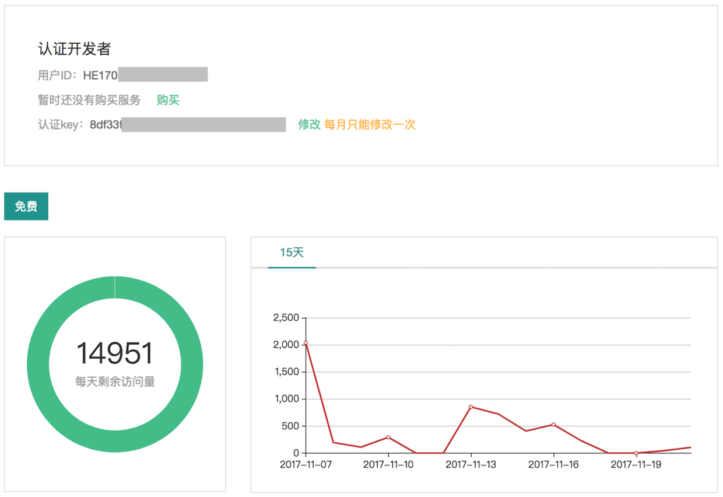Click the 每天剩余访问量 caption

115,382
